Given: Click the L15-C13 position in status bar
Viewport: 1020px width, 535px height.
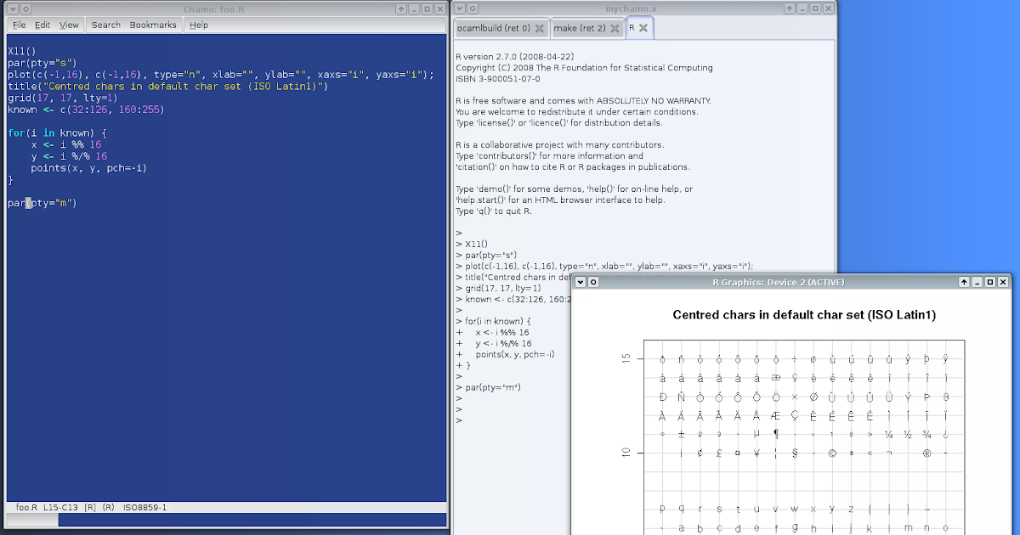Looking at the screenshot, I should tap(59, 507).
